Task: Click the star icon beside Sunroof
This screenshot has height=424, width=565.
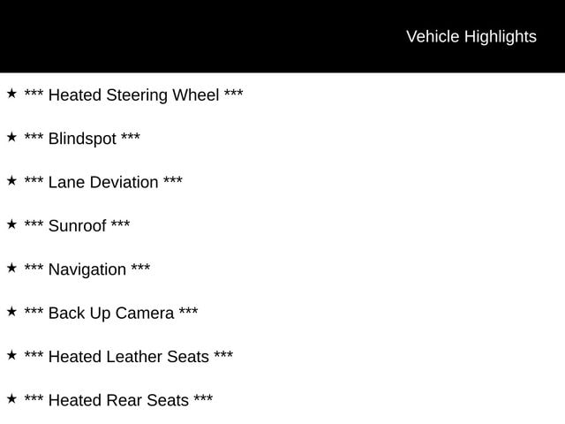Action: click(x=11, y=224)
